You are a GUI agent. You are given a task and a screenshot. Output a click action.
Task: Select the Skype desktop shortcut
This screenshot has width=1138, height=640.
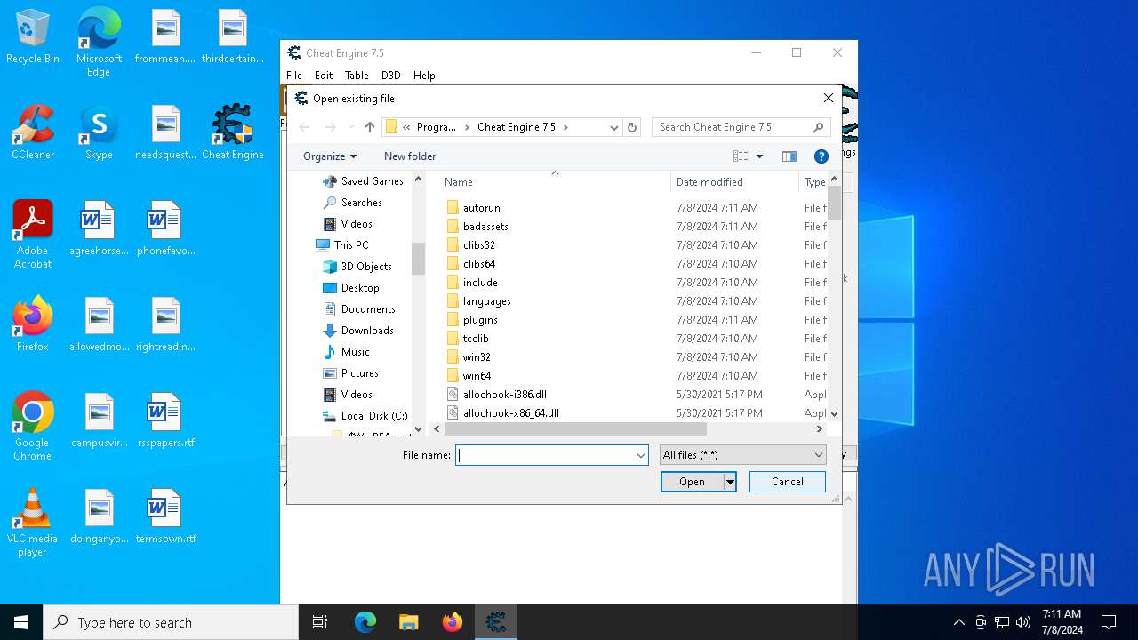point(99,133)
